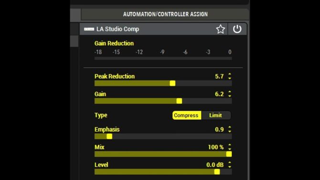Switch Type to Limit
Screen dimensions: 320x180
point(216,116)
